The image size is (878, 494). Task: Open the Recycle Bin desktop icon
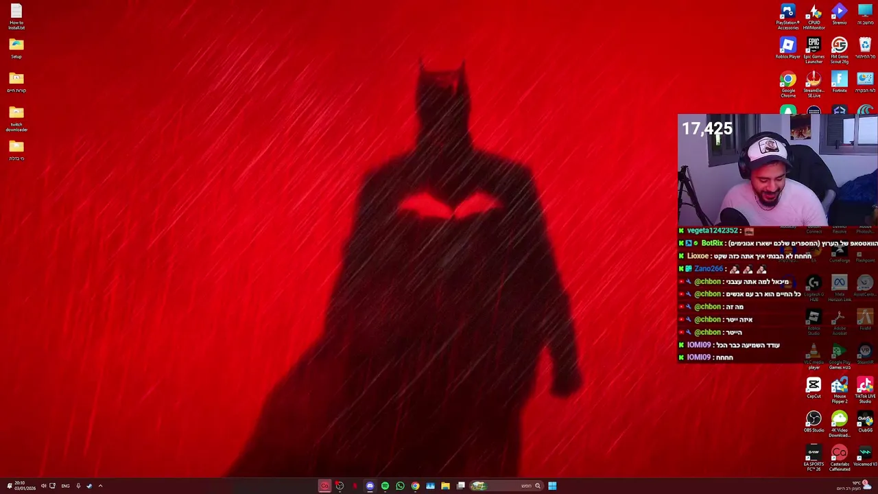click(x=865, y=49)
